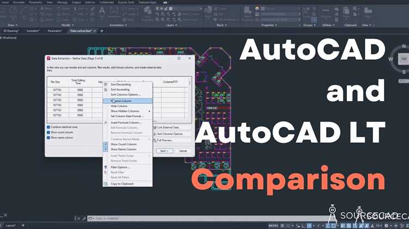409x229 pixels.
Task: Toggle Show Name Column menu check
Action: point(127,150)
